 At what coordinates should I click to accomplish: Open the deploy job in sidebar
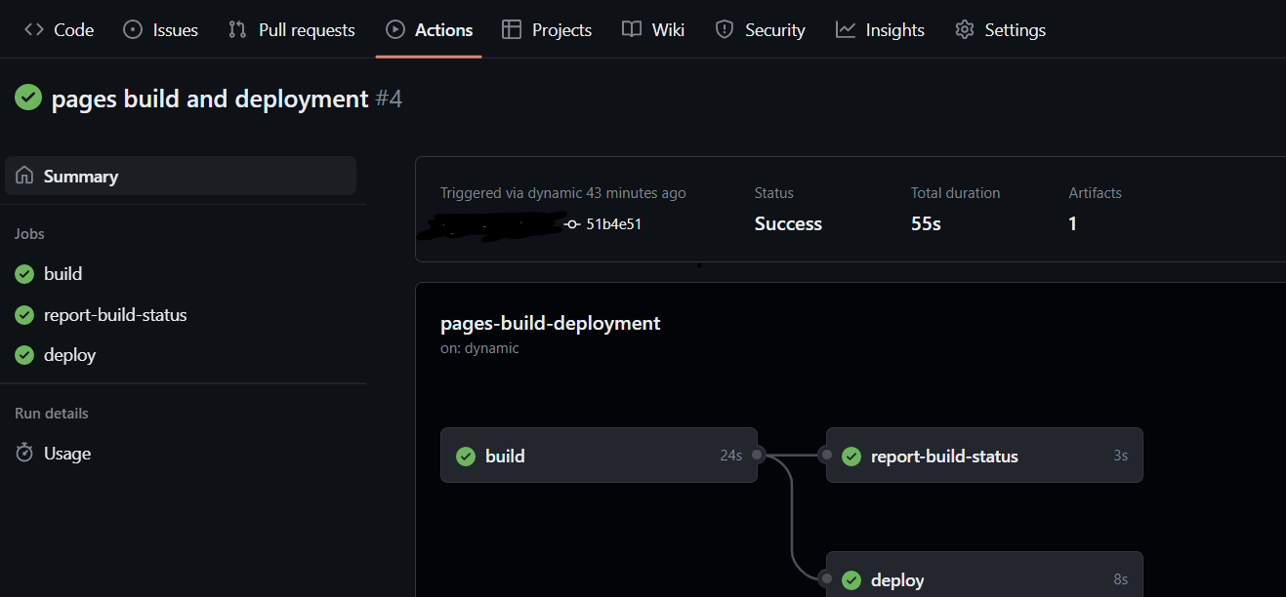(70, 355)
